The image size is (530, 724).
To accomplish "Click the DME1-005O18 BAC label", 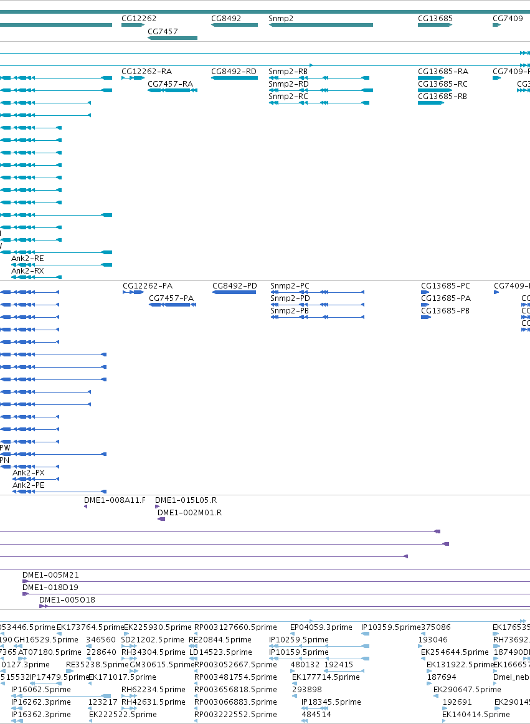I will coord(67,600).
